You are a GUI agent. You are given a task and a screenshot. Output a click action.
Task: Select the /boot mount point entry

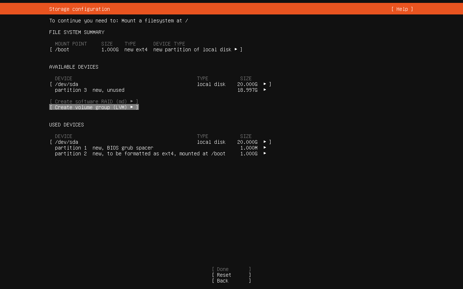pos(62,49)
